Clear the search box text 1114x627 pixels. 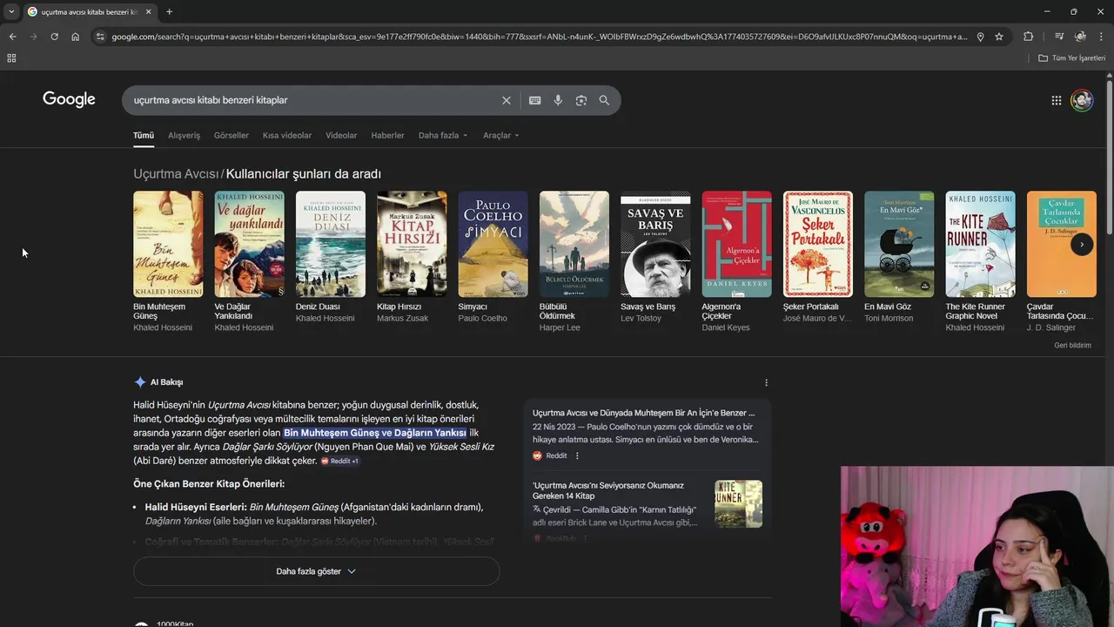[x=506, y=100]
